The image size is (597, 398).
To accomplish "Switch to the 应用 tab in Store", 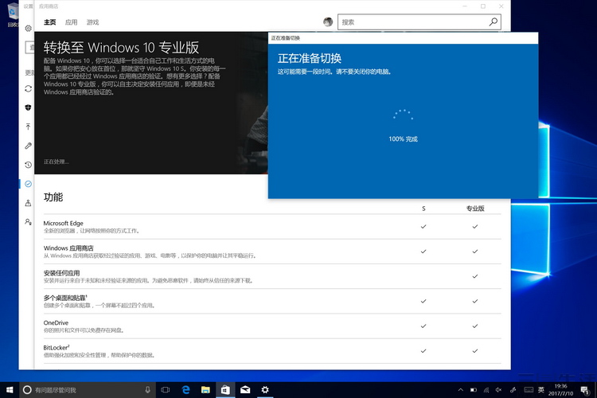I will tap(71, 22).
